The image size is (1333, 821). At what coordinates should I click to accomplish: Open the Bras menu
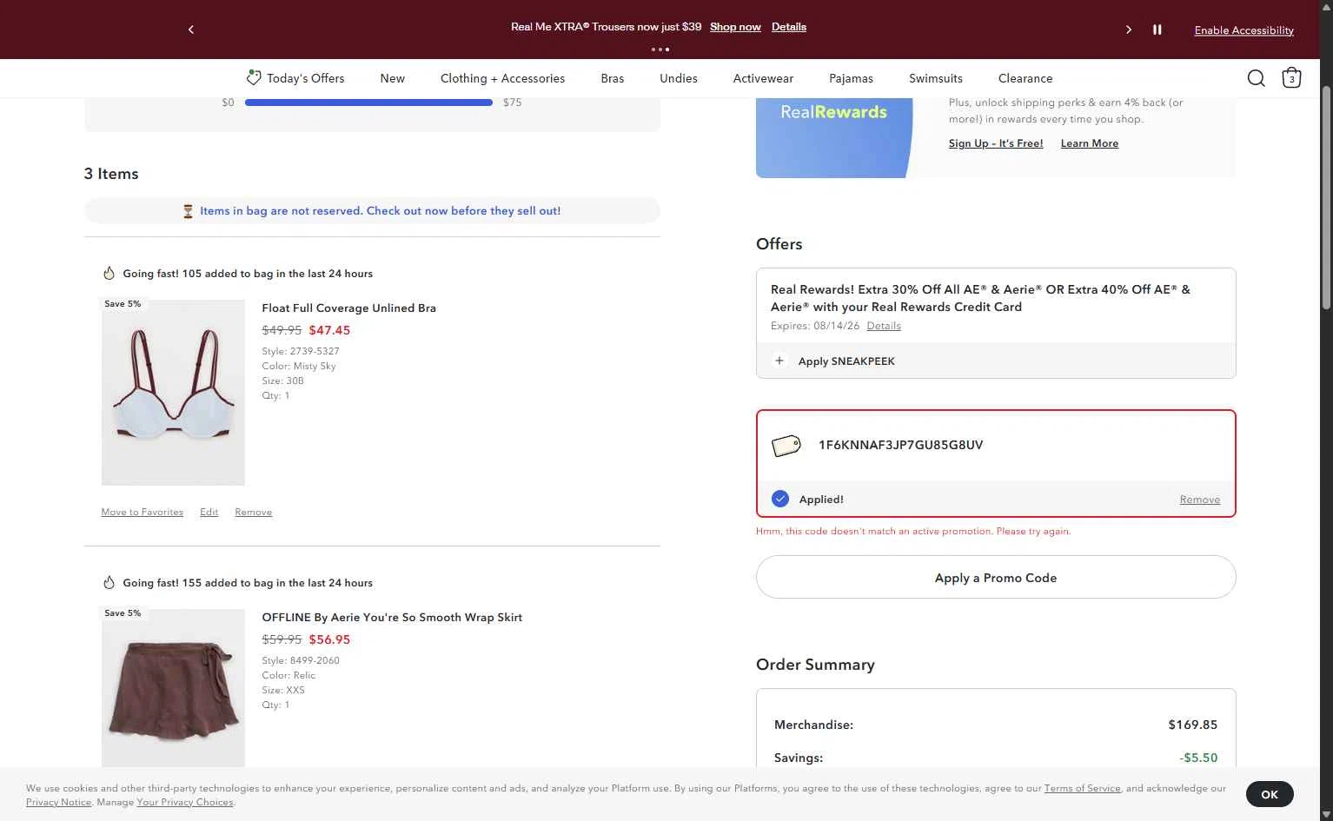613,78
